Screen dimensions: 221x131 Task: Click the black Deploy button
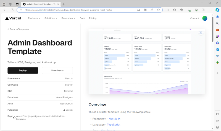point(23,70)
